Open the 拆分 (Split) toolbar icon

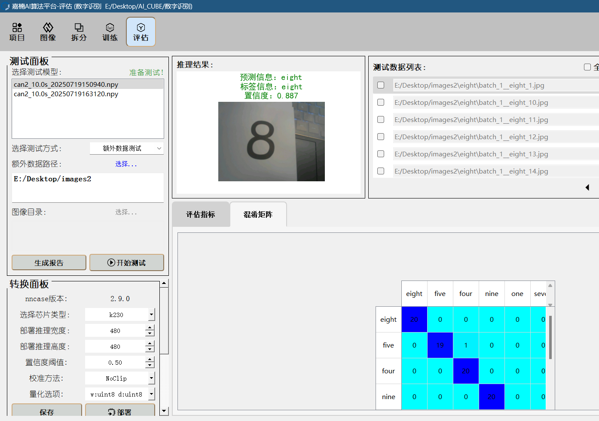[79, 32]
